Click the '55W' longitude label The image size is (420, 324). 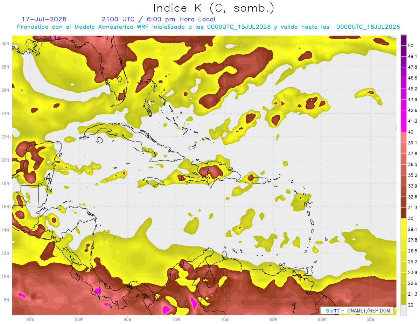click(371, 320)
